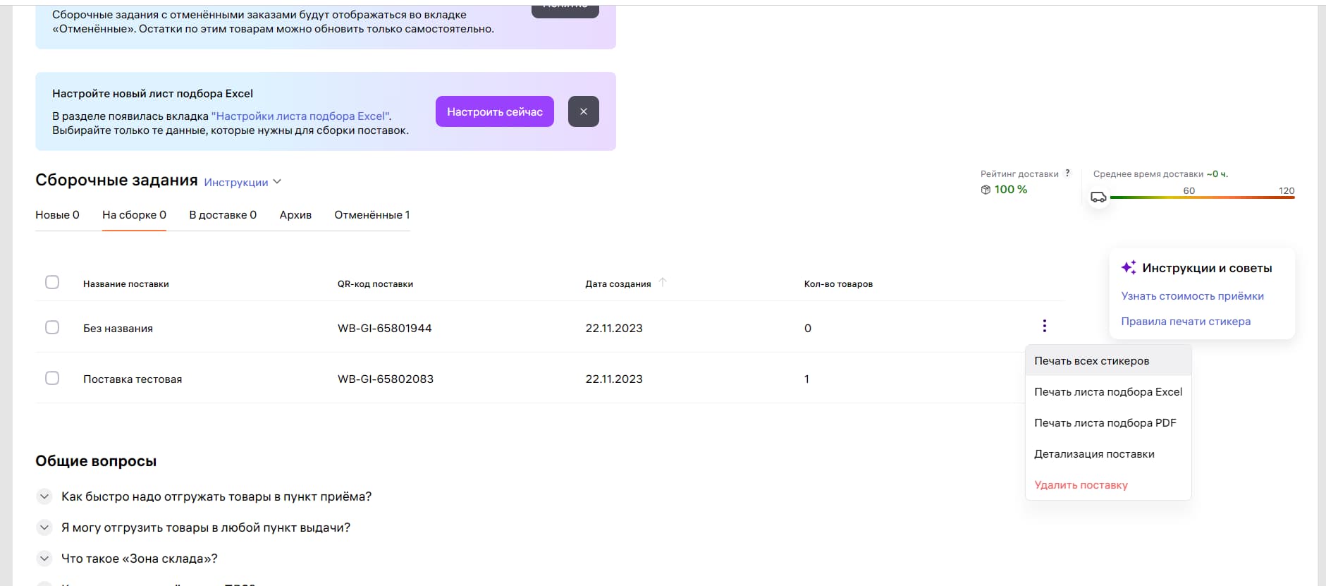
Task: Click the sort arrow next to Дата создания
Action: [x=663, y=283]
